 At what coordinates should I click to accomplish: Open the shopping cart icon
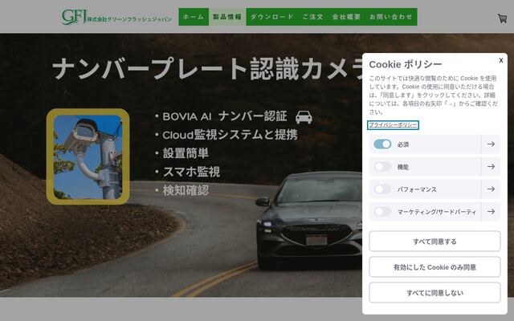tap(502, 18)
